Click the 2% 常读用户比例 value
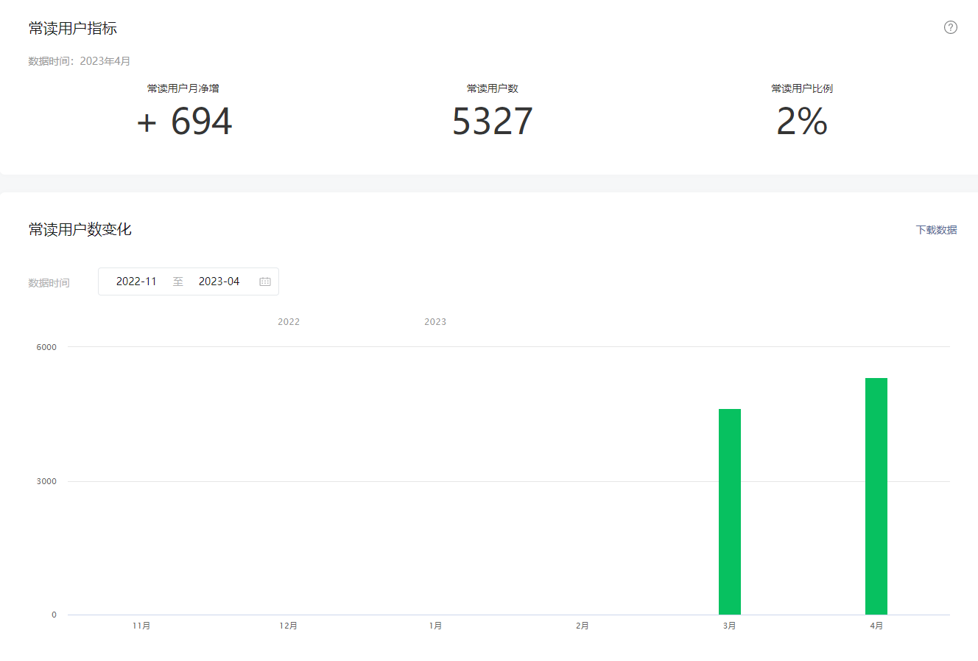The image size is (978, 661). click(802, 122)
